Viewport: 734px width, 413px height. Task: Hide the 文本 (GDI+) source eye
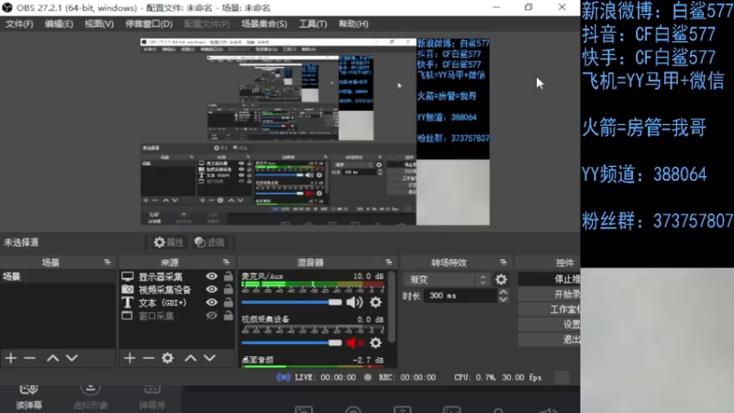[x=212, y=303]
